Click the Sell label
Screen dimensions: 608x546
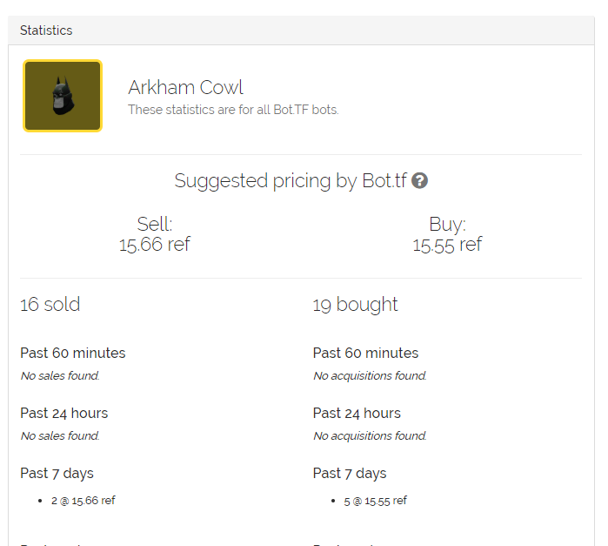pos(155,224)
